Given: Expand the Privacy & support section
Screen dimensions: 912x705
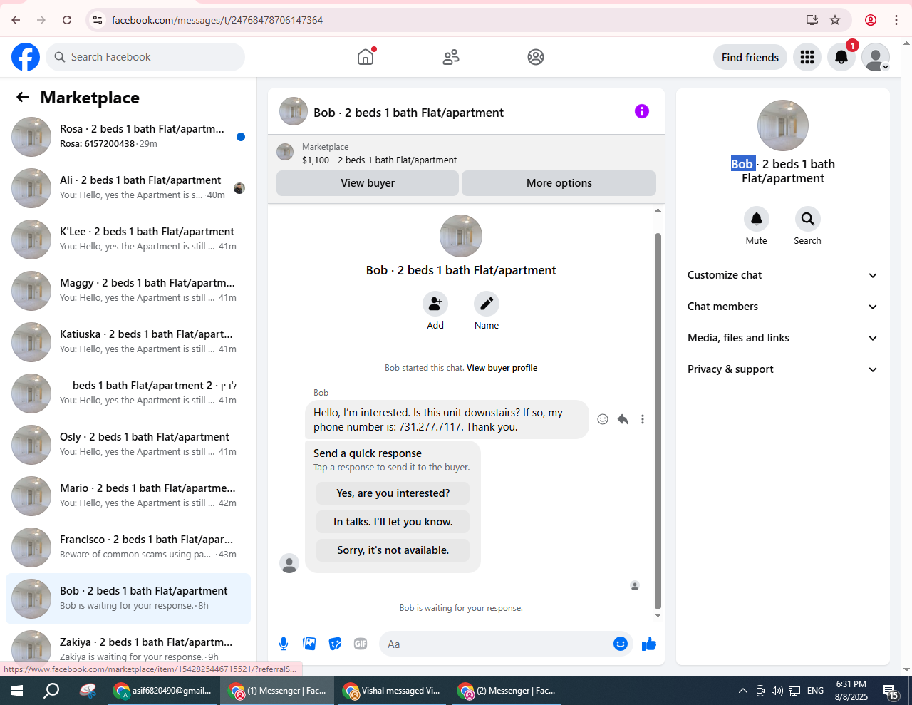Looking at the screenshot, I should click(782, 369).
